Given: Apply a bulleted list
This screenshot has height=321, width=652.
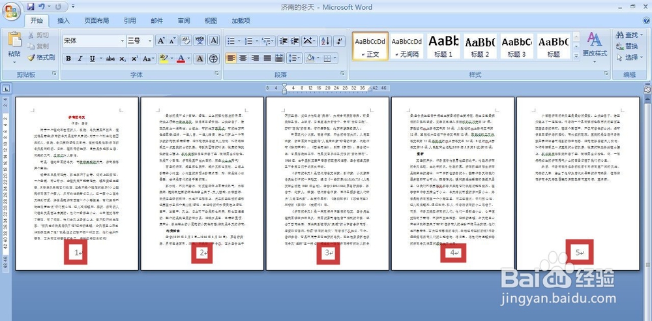Looking at the screenshot, I should click(231, 41).
